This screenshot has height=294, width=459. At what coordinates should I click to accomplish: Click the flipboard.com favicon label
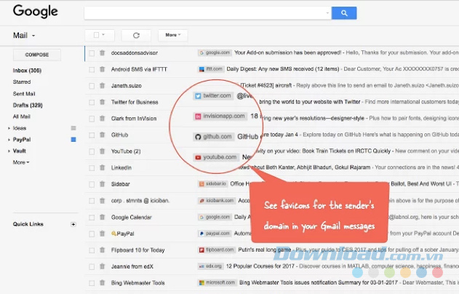pos(217,250)
